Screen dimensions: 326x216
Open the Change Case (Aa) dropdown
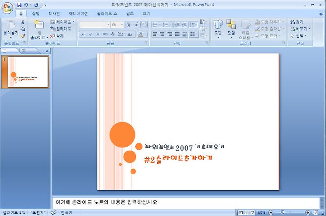tap(130, 34)
